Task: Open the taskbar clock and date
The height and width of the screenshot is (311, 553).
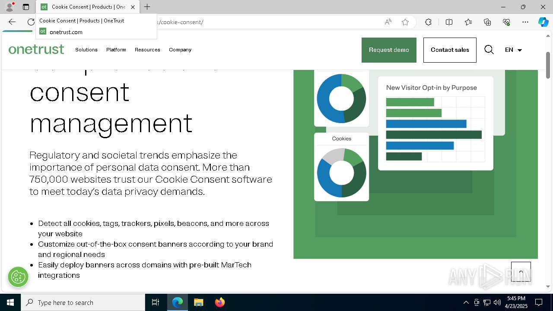Action: 516,302
